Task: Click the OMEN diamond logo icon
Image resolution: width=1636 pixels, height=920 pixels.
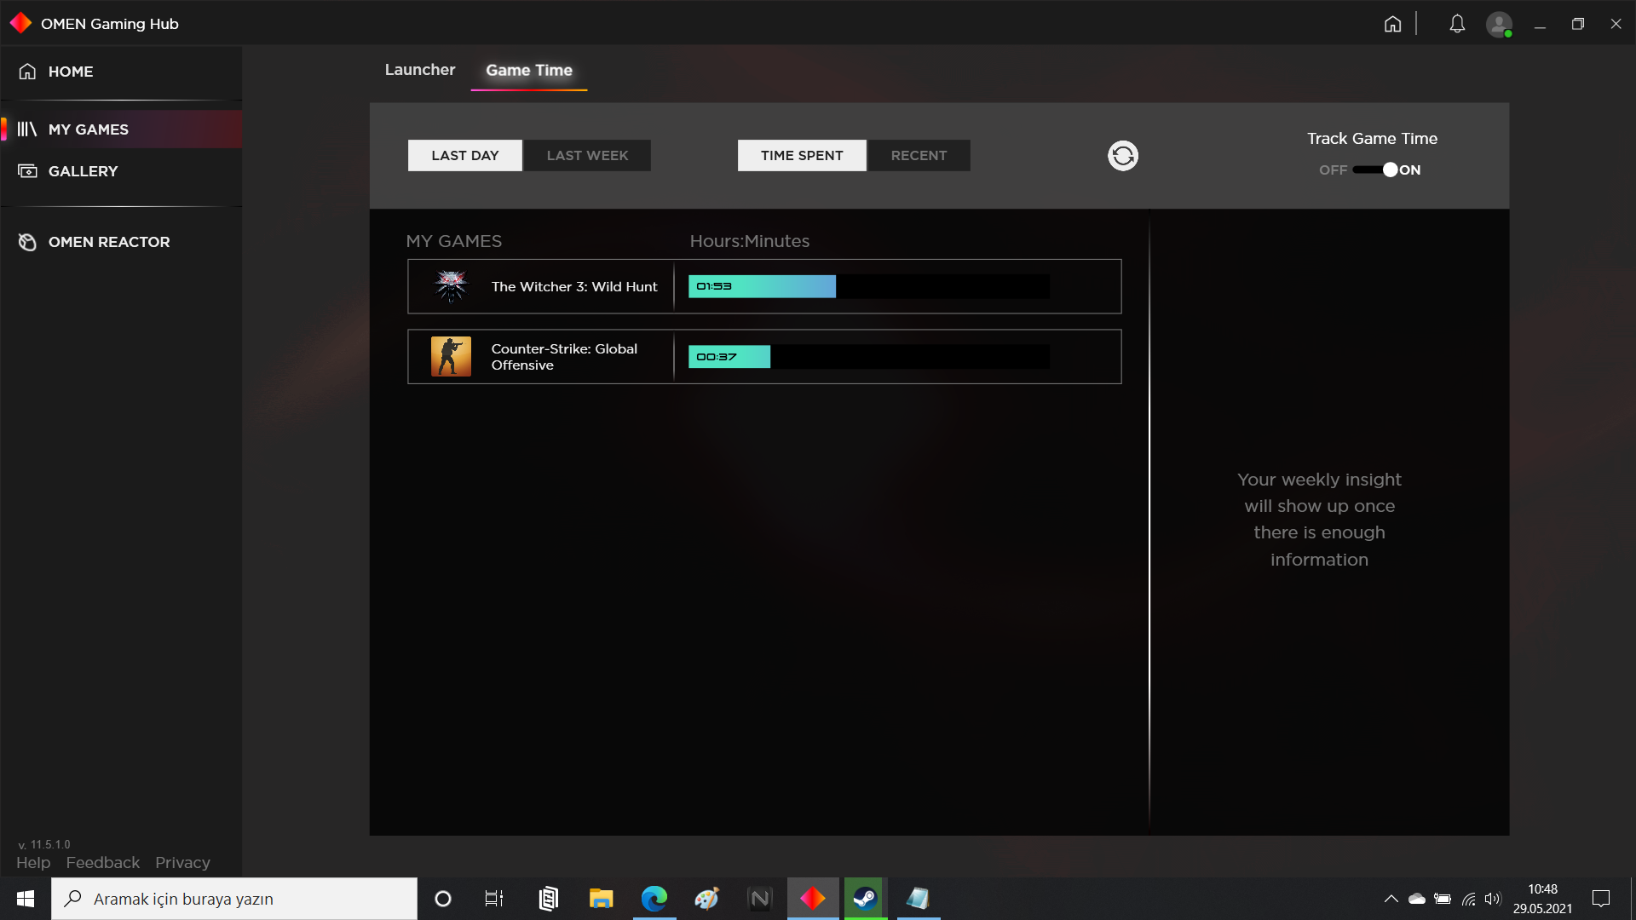Action: (21, 22)
